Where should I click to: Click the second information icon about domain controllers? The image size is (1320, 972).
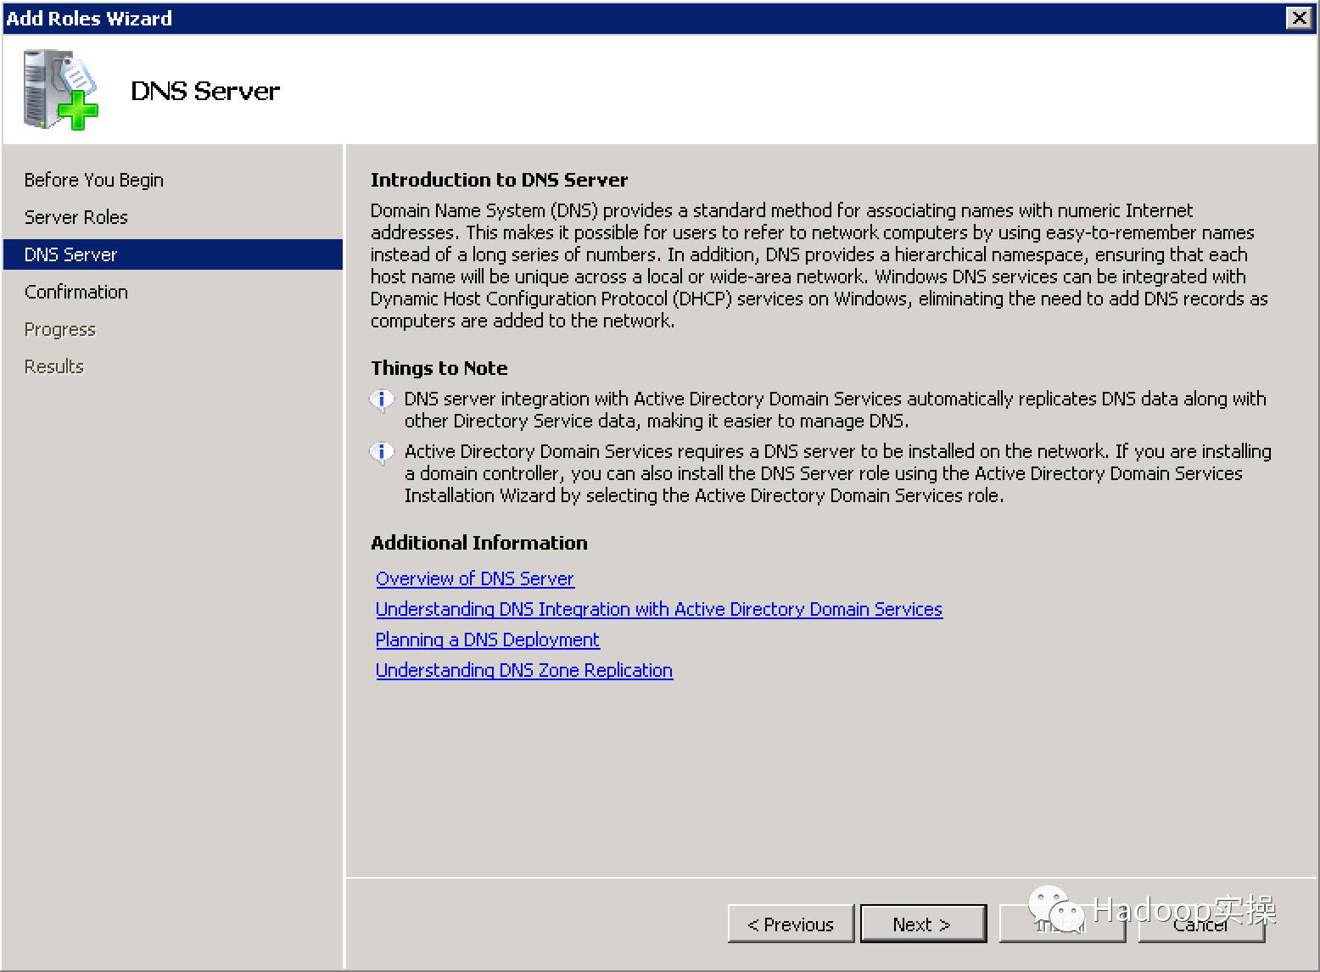coord(383,452)
